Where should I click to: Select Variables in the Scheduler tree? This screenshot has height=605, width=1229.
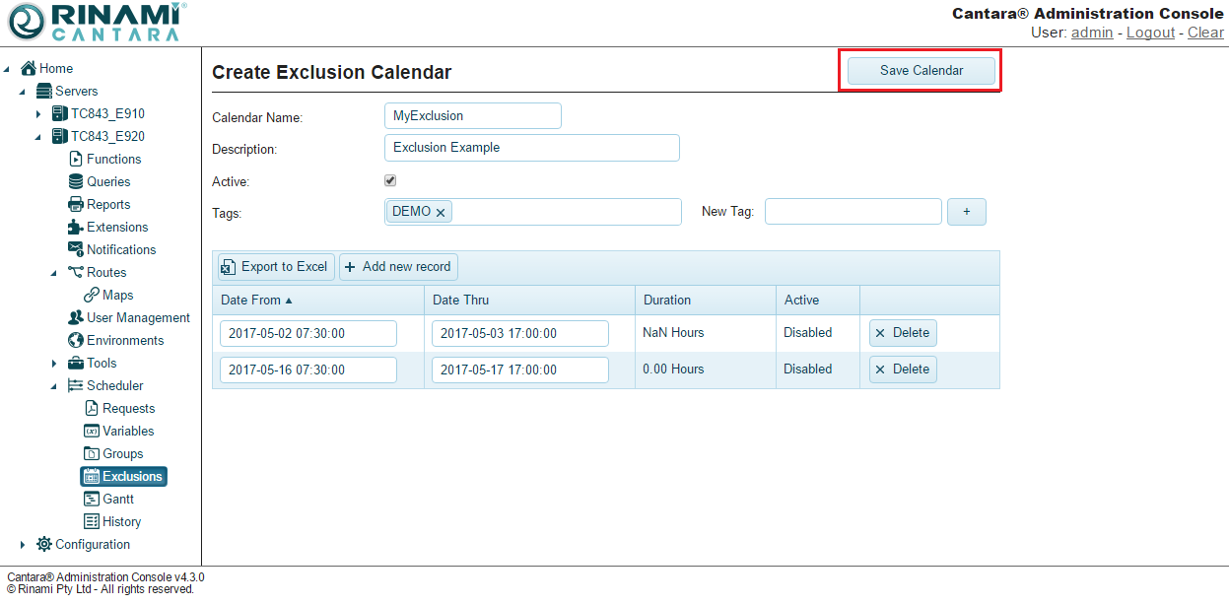[x=128, y=431]
